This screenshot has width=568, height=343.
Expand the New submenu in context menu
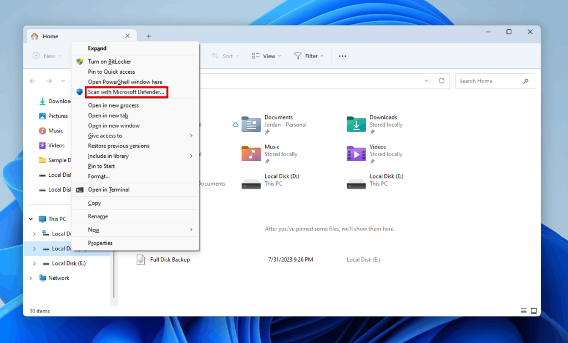point(135,229)
